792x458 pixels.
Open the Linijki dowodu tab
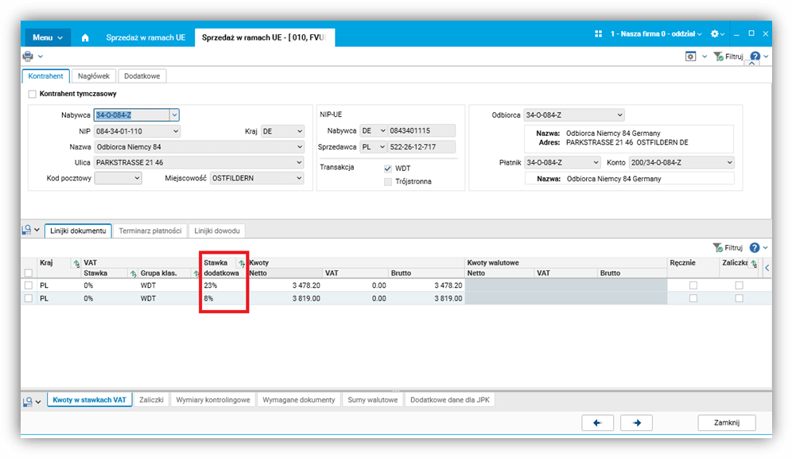217,231
